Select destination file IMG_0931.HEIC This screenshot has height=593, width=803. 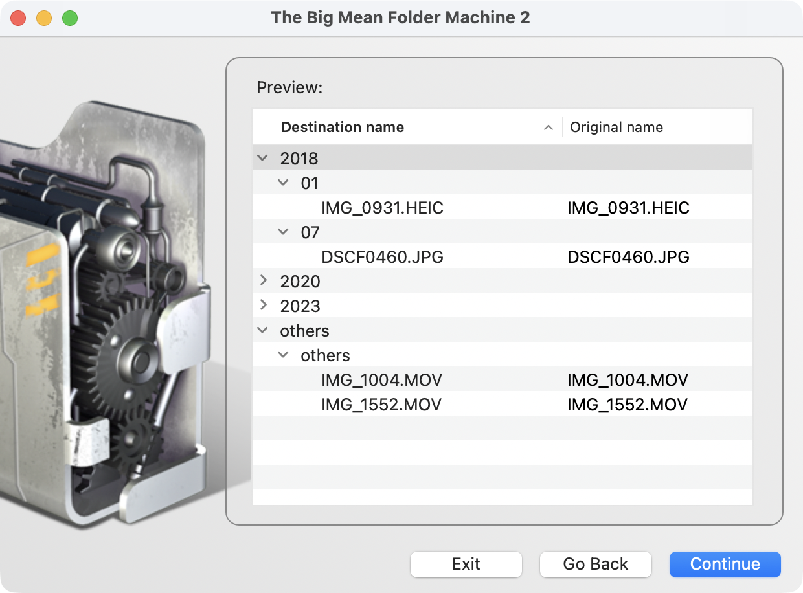click(383, 208)
